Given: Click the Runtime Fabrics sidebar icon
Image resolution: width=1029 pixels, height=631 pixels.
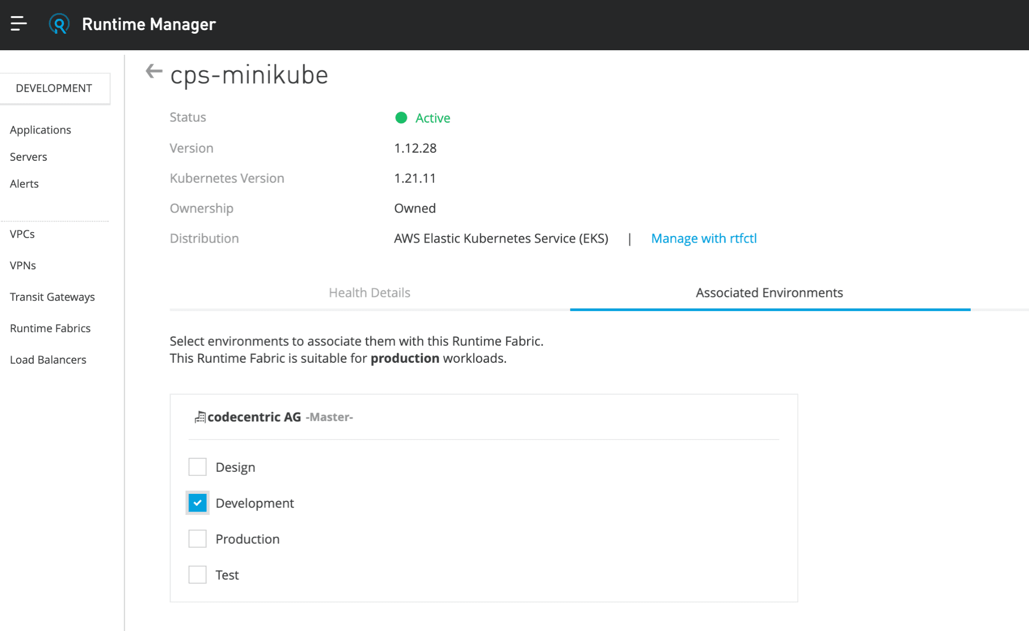Looking at the screenshot, I should [x=49, y=328].
